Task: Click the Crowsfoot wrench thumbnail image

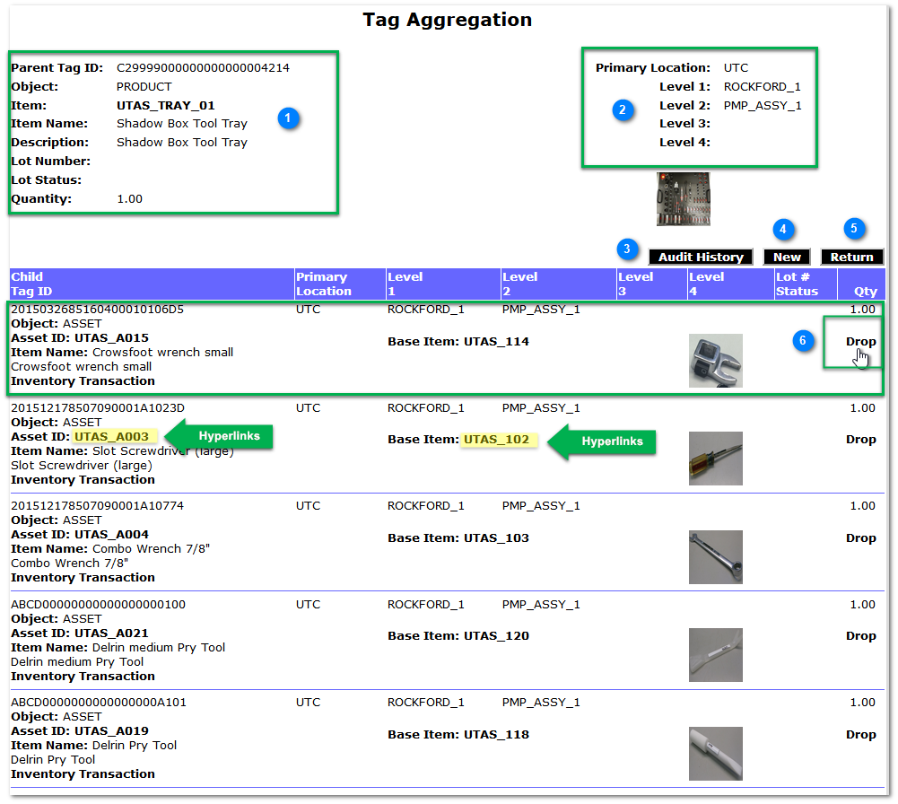Action: click(x=715, y=360)
